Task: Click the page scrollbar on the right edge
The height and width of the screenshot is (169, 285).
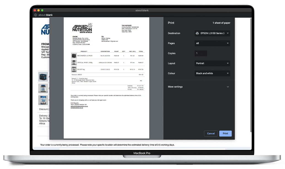Action: 251,75
